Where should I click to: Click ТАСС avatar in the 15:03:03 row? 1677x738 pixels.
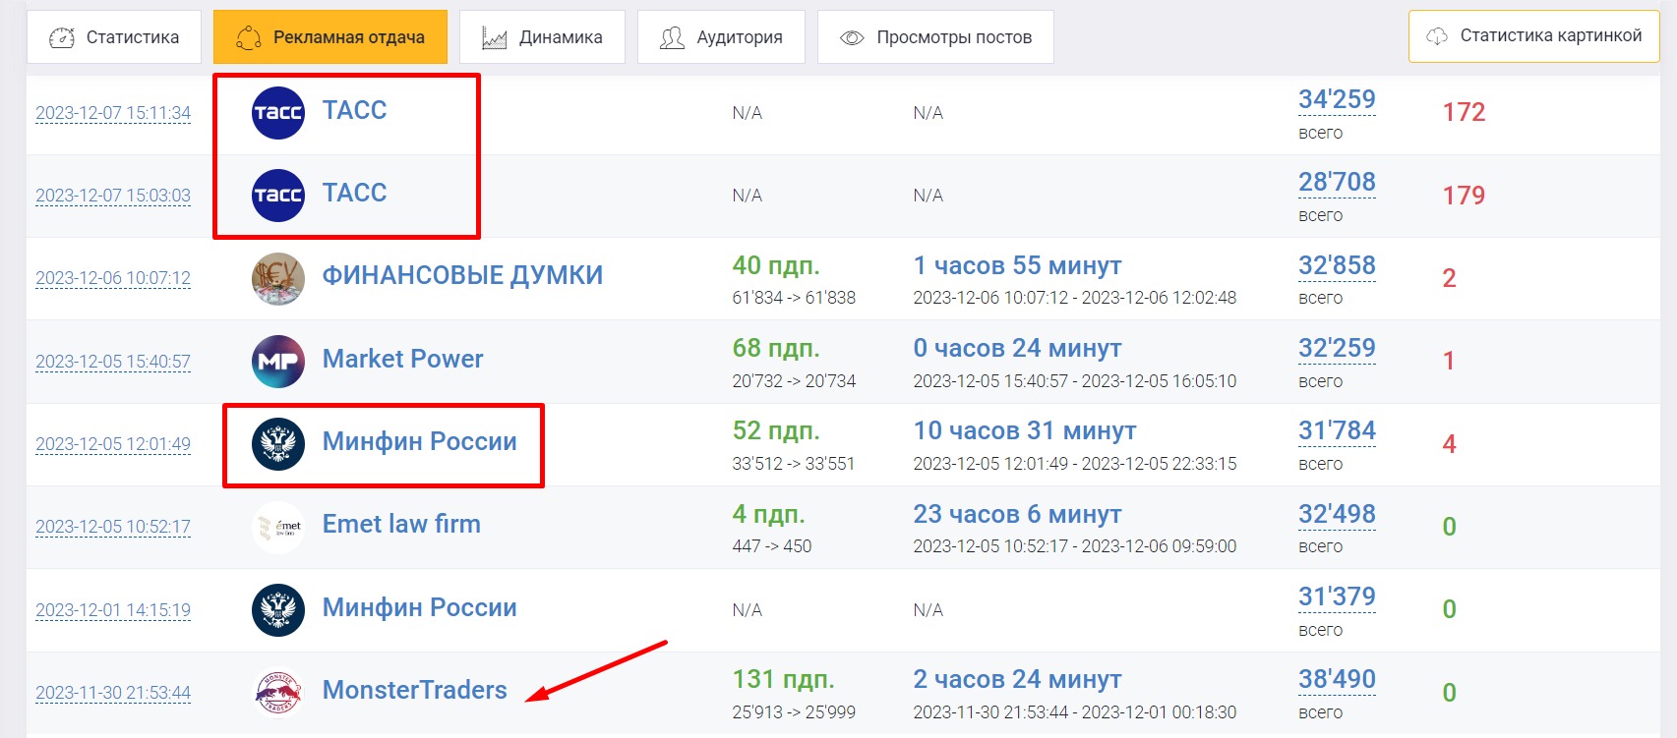tap(278, 196)
